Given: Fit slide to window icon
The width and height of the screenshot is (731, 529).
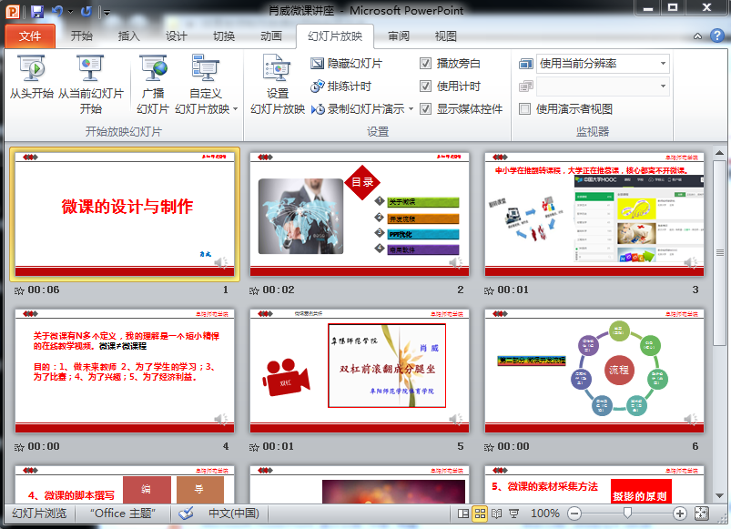Looking at the screenshot, I should point(702,514).
